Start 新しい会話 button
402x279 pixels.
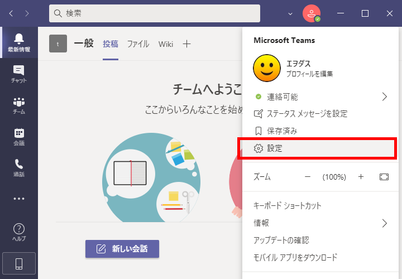click(122, 249)
